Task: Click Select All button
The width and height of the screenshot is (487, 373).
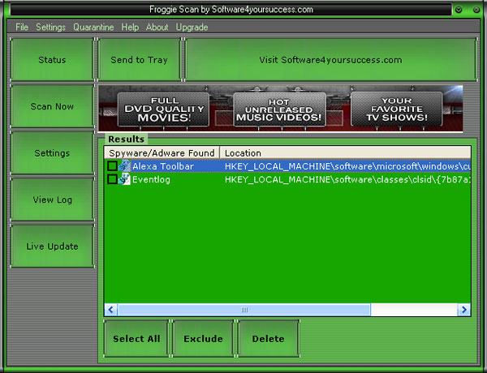Action: click(136, 339)
